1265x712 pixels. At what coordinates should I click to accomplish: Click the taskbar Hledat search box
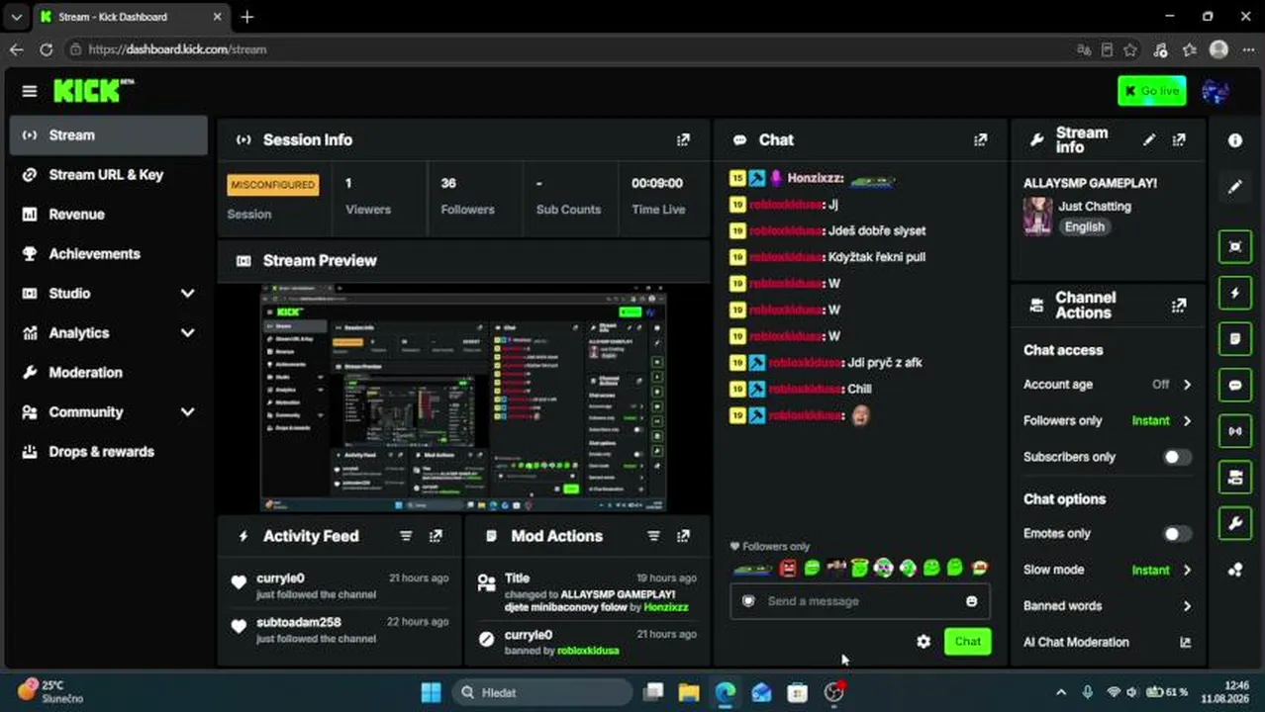(x=542, y=692)
